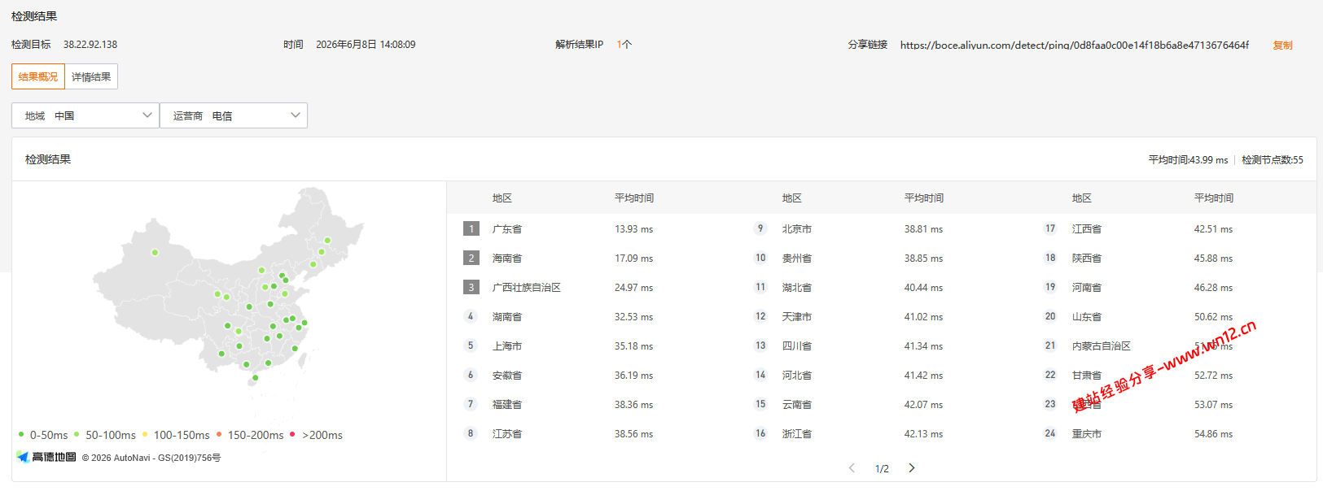Screen dimensions: 1323x491
Task: Select the 重庆市 row name
Action: 1087,434
